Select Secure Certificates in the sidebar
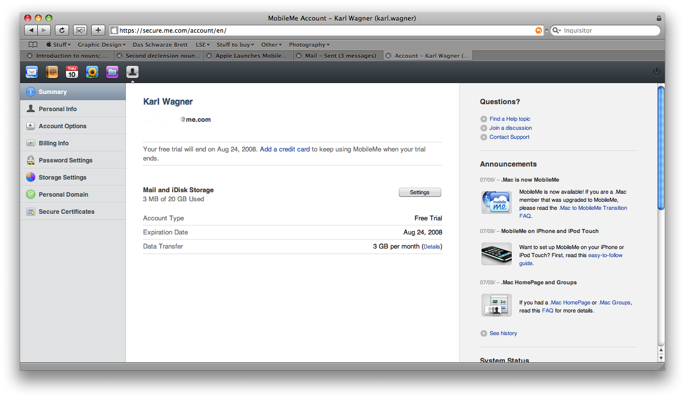Image resolution: width=685 pixels, height=398 pixels. pos(73,211)
